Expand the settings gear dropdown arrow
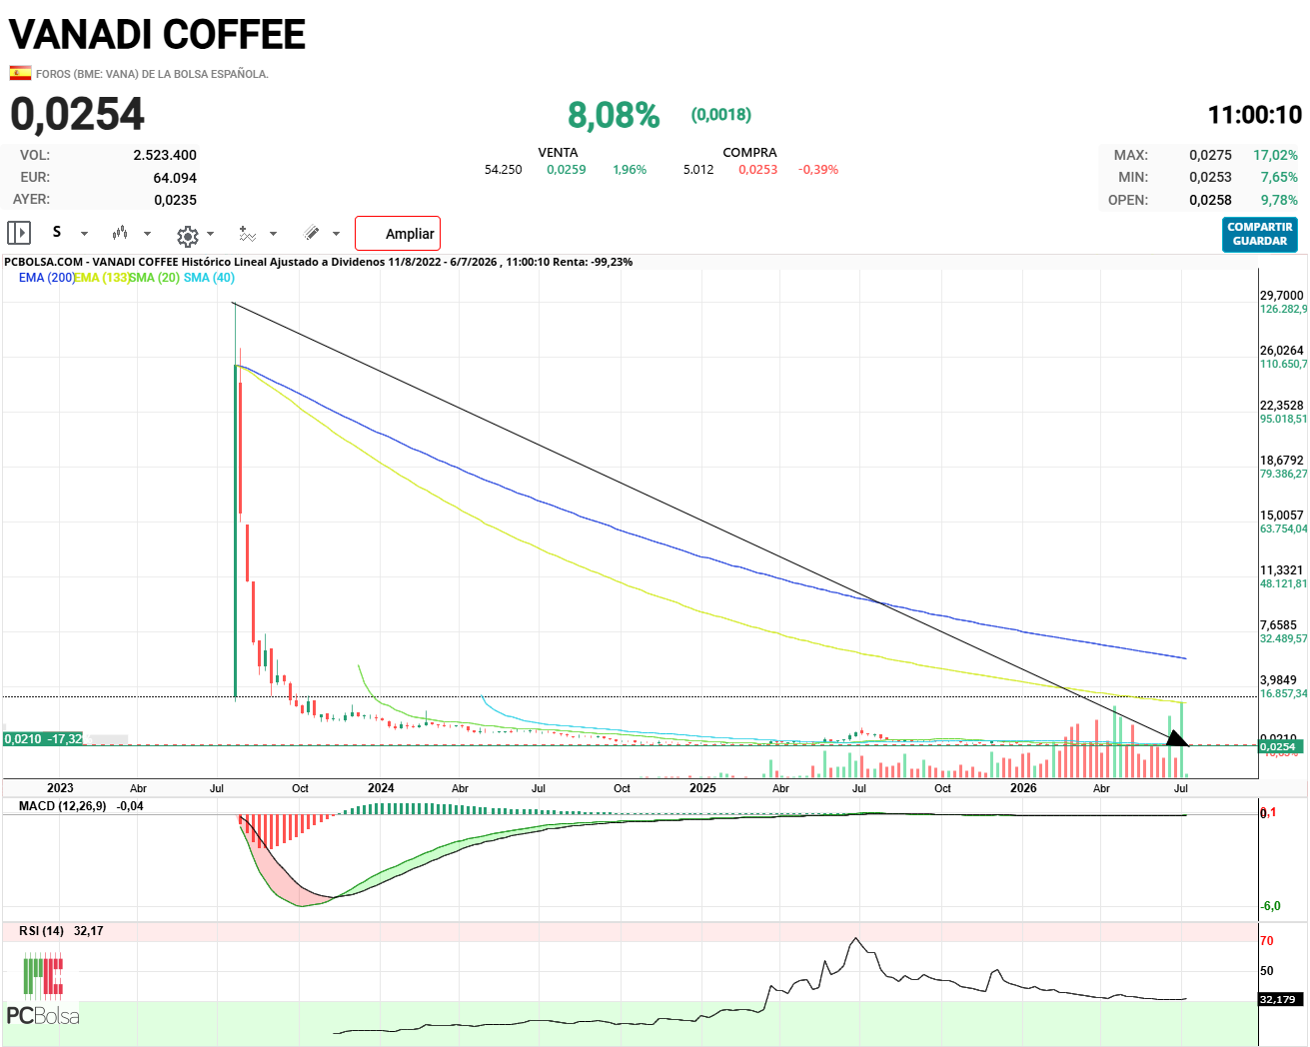The height and width of the screenshot is (1047, 1310). [210, 234]
